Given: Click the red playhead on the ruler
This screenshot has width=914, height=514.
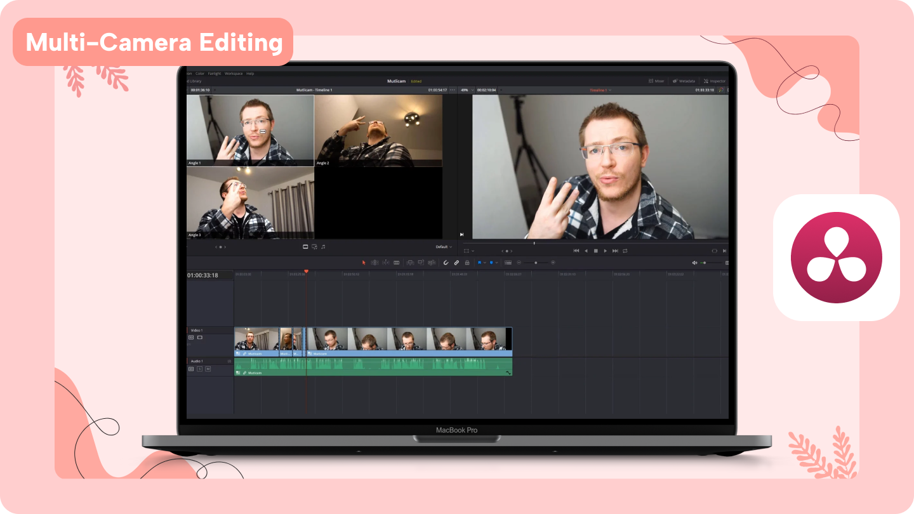Looking at the screenshot, I should [306, 272].
